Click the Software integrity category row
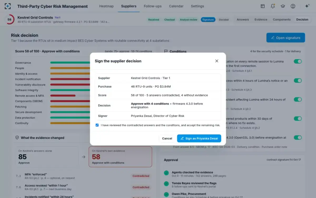316x198 pixels. click(x=52, y=90)
